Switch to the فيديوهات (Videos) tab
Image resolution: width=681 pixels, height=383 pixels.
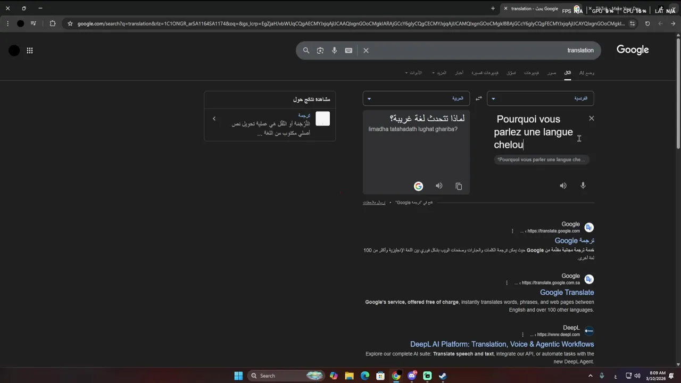531,73
